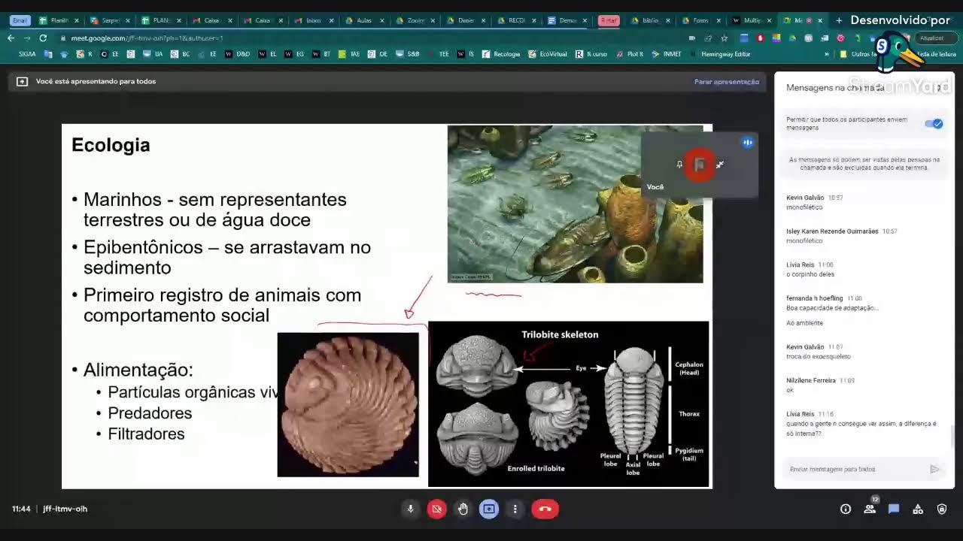
Task: Click Nilzilene Ferreira's ok message
Action: tap(789, 390)
